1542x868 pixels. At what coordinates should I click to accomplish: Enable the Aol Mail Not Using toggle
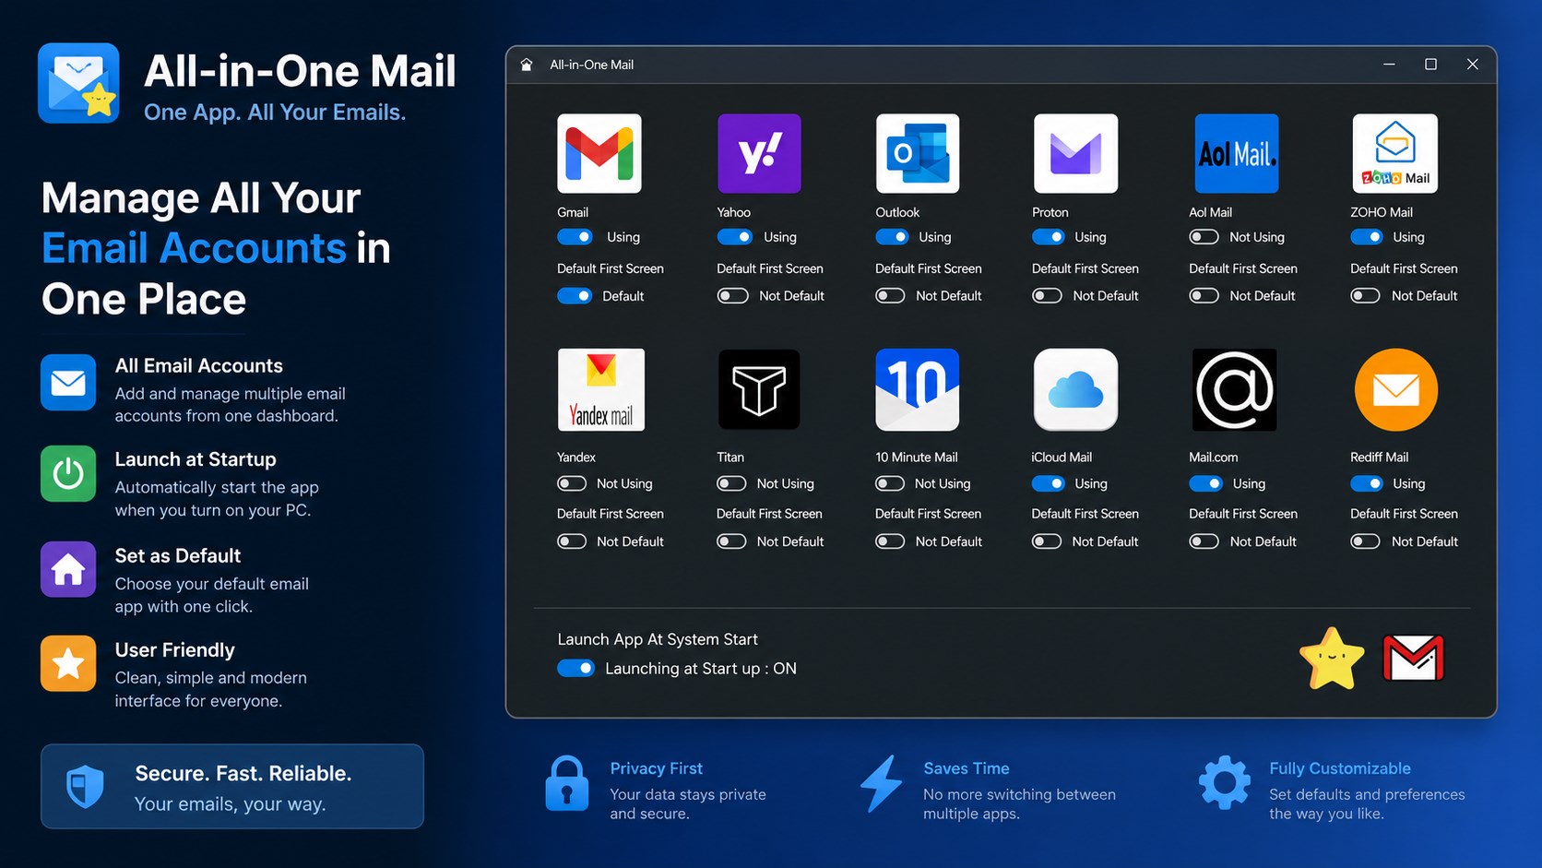point(1204,237)
